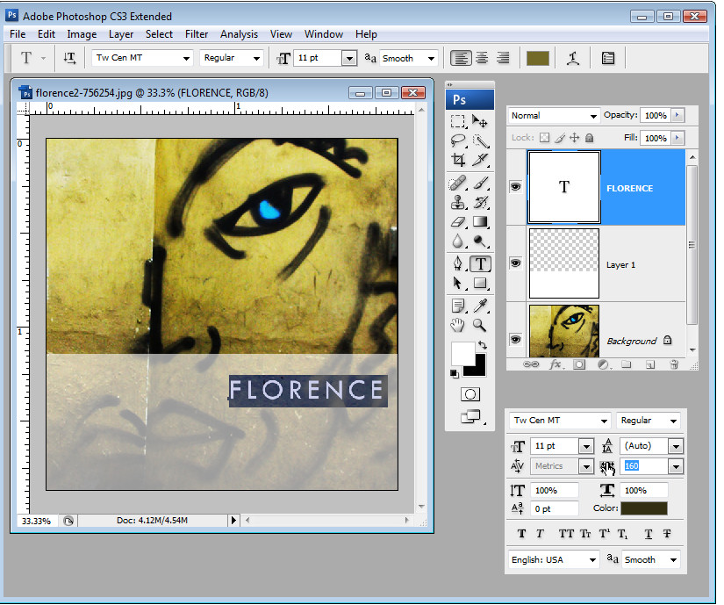The height and width of the screenshot is (605, 724).
Task: Select the Hand tool
Action: point(457,325)
